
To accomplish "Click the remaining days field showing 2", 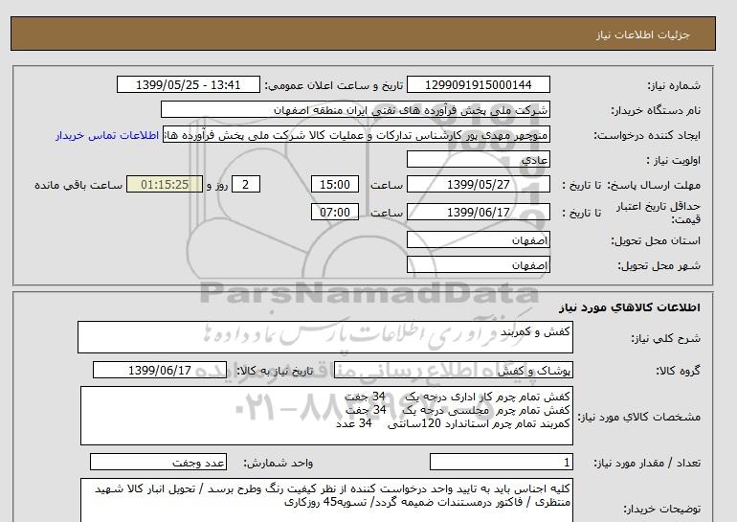I will tap(245, 184).
